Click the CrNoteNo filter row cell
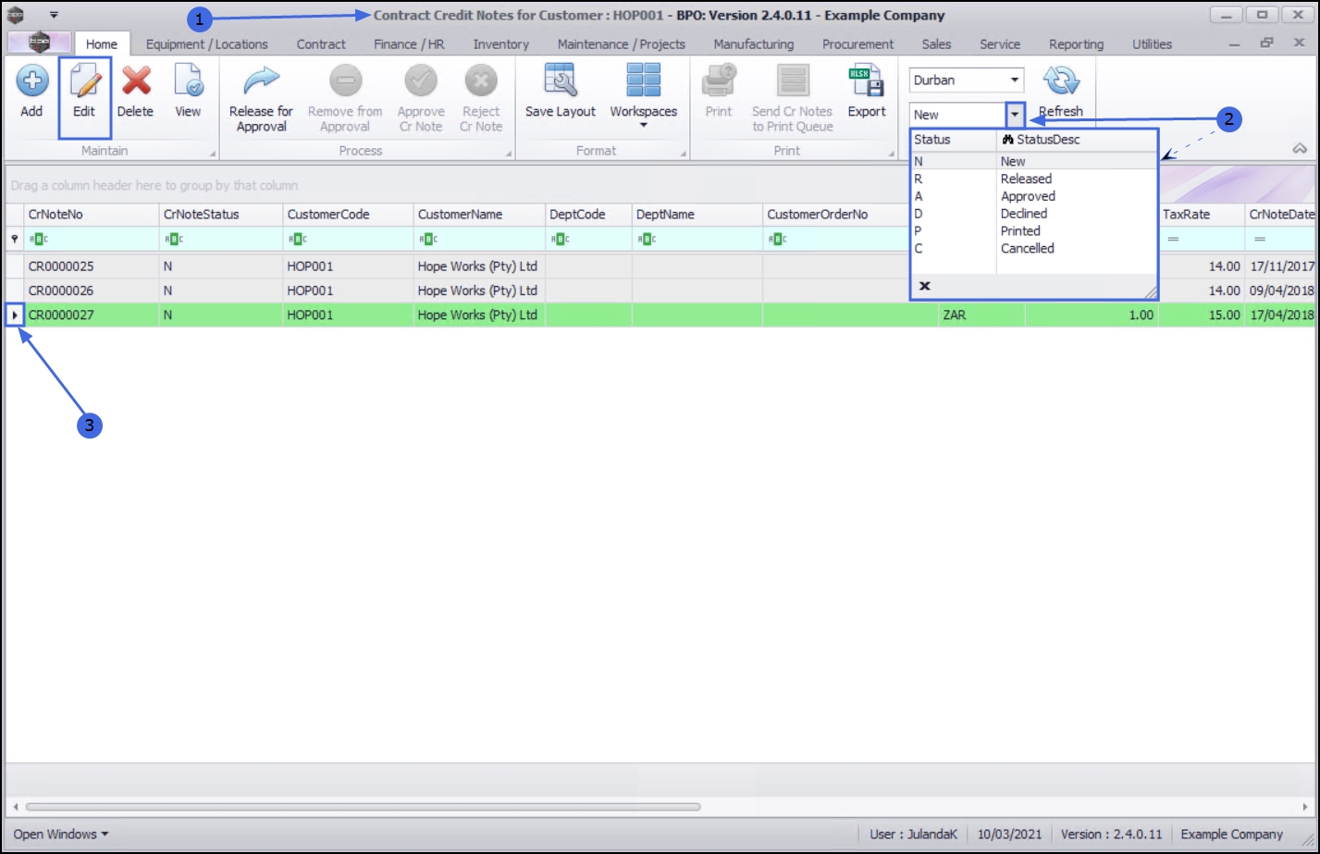1320x854 pixels. point(92,239)
